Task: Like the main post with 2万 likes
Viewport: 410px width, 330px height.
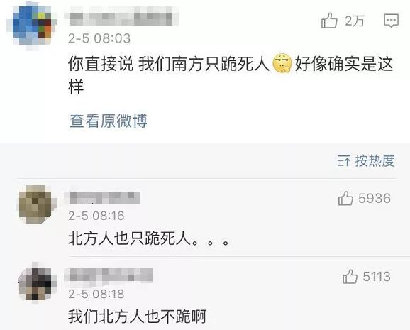Action: (x=329, y=21)
